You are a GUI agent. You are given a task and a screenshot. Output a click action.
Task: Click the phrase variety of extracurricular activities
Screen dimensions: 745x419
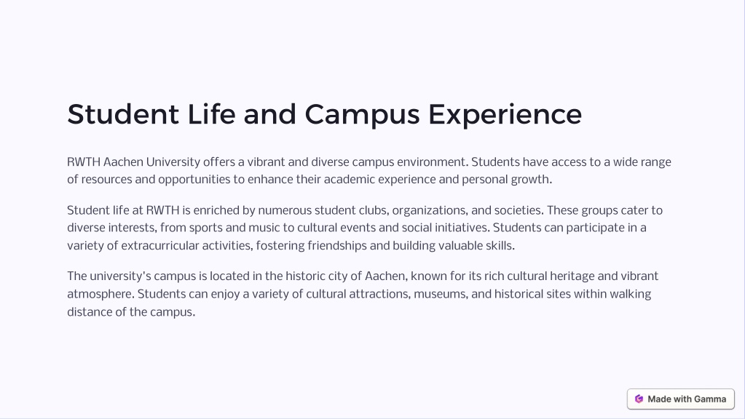pos(160,246)
